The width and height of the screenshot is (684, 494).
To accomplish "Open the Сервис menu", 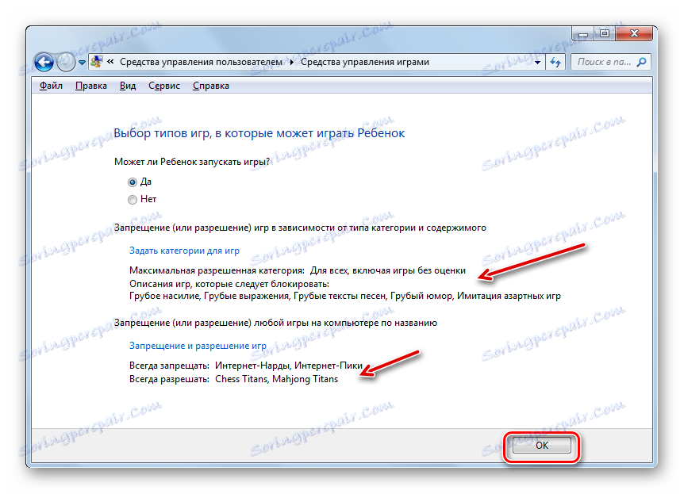I will [x=164, y=86].
